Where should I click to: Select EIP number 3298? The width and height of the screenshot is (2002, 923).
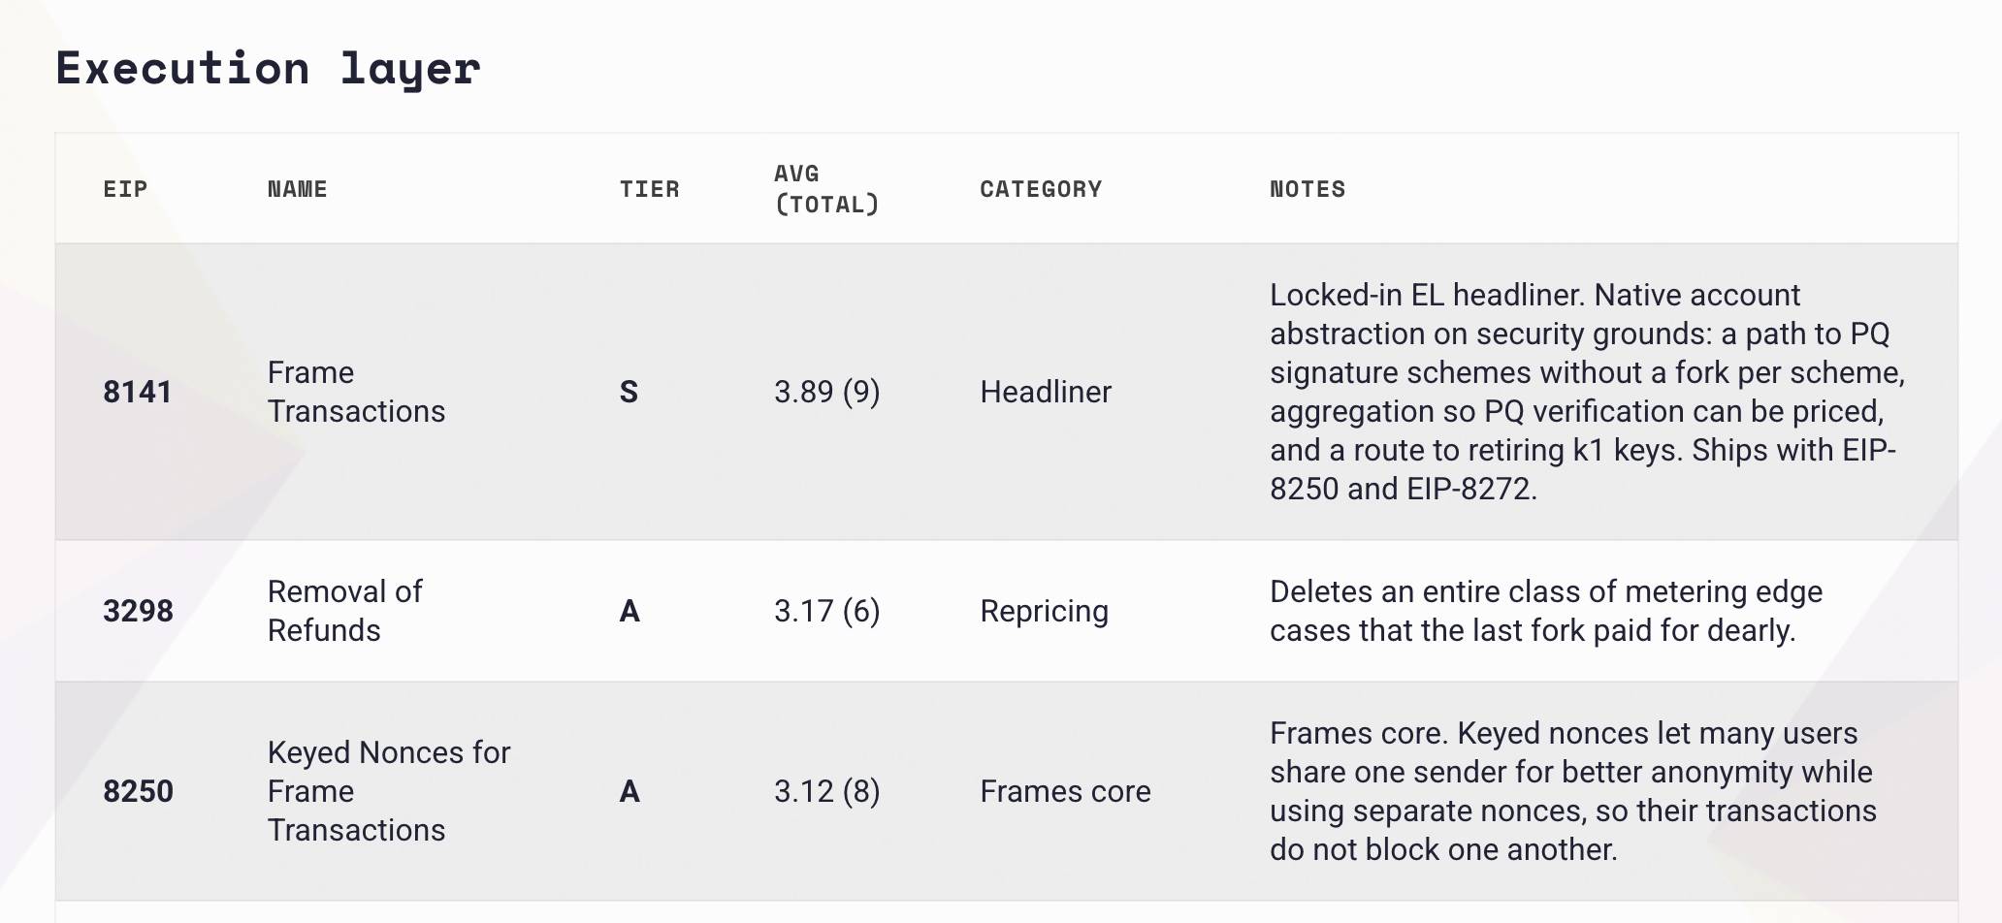click(138, 611)
